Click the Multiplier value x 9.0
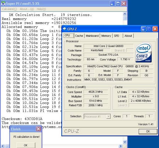Image resolution: width=159 pixels, height=148 pixels. tap(96, 96)
